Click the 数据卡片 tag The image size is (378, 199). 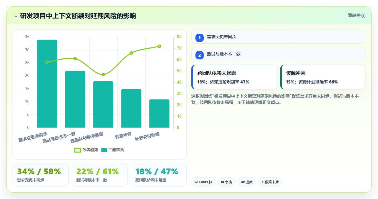pyautogui.click(x=270, y=182)
